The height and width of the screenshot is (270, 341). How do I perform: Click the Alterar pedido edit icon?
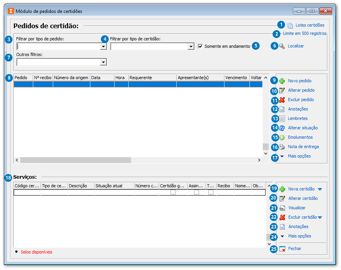[x=282, y=90]
